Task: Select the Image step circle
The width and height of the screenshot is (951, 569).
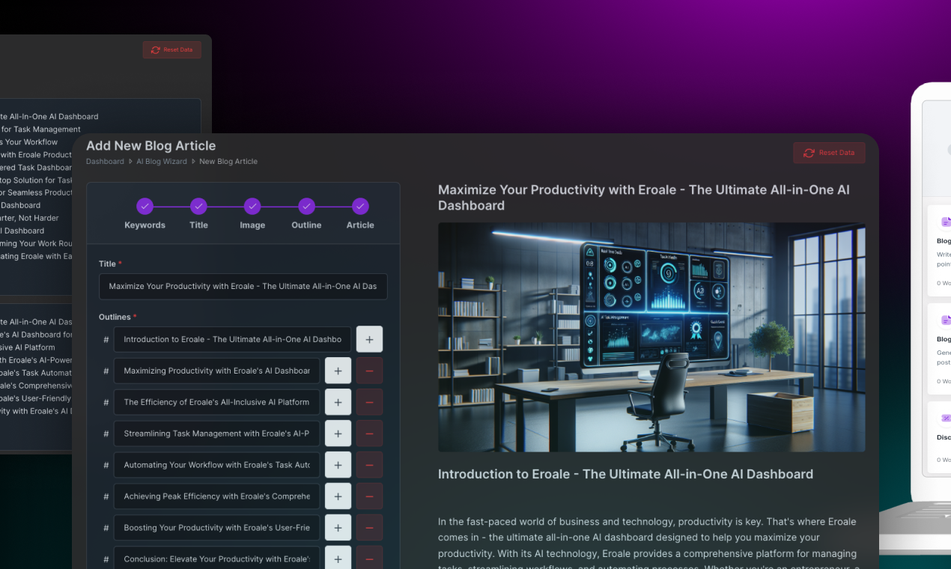Action: pos(252,206)
